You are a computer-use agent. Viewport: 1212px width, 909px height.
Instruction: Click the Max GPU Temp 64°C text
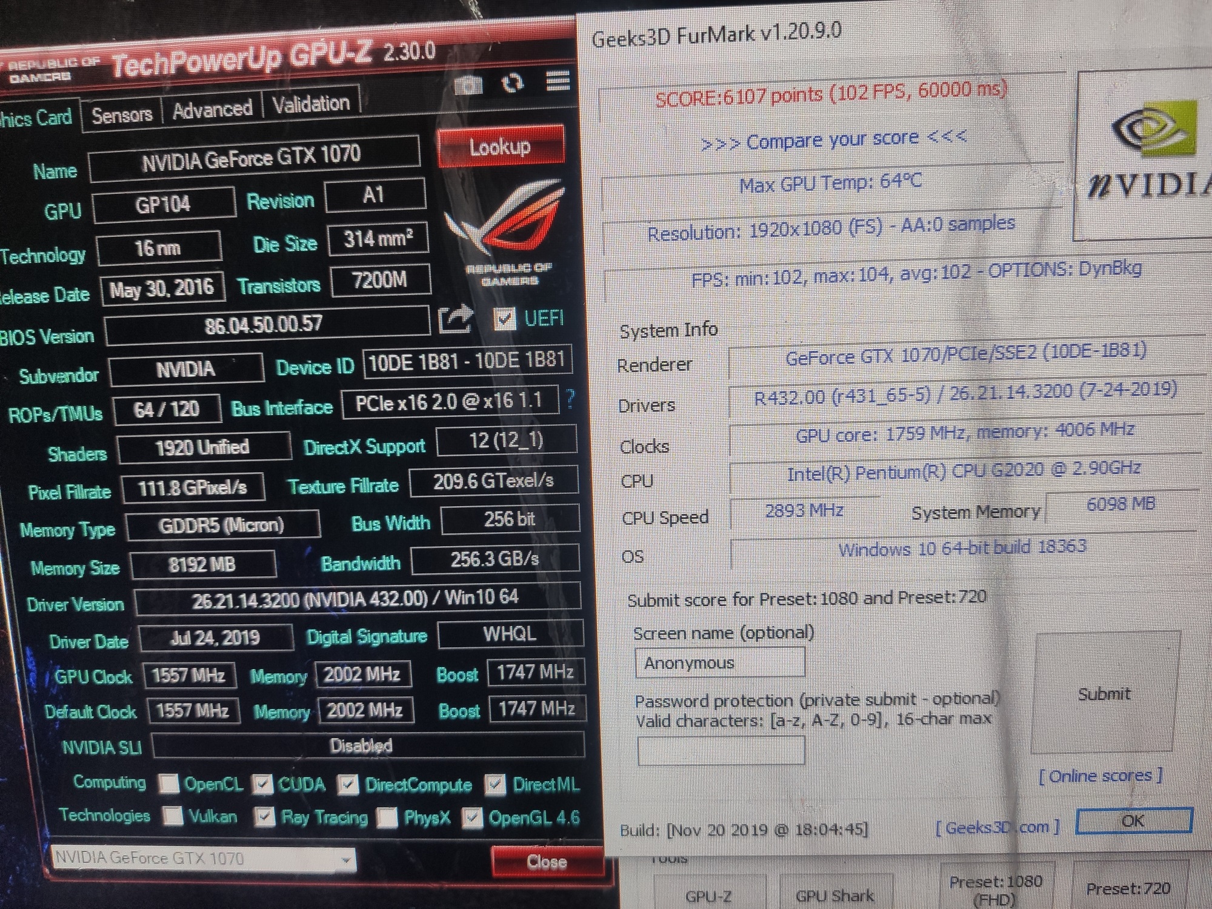click(831, 183)
